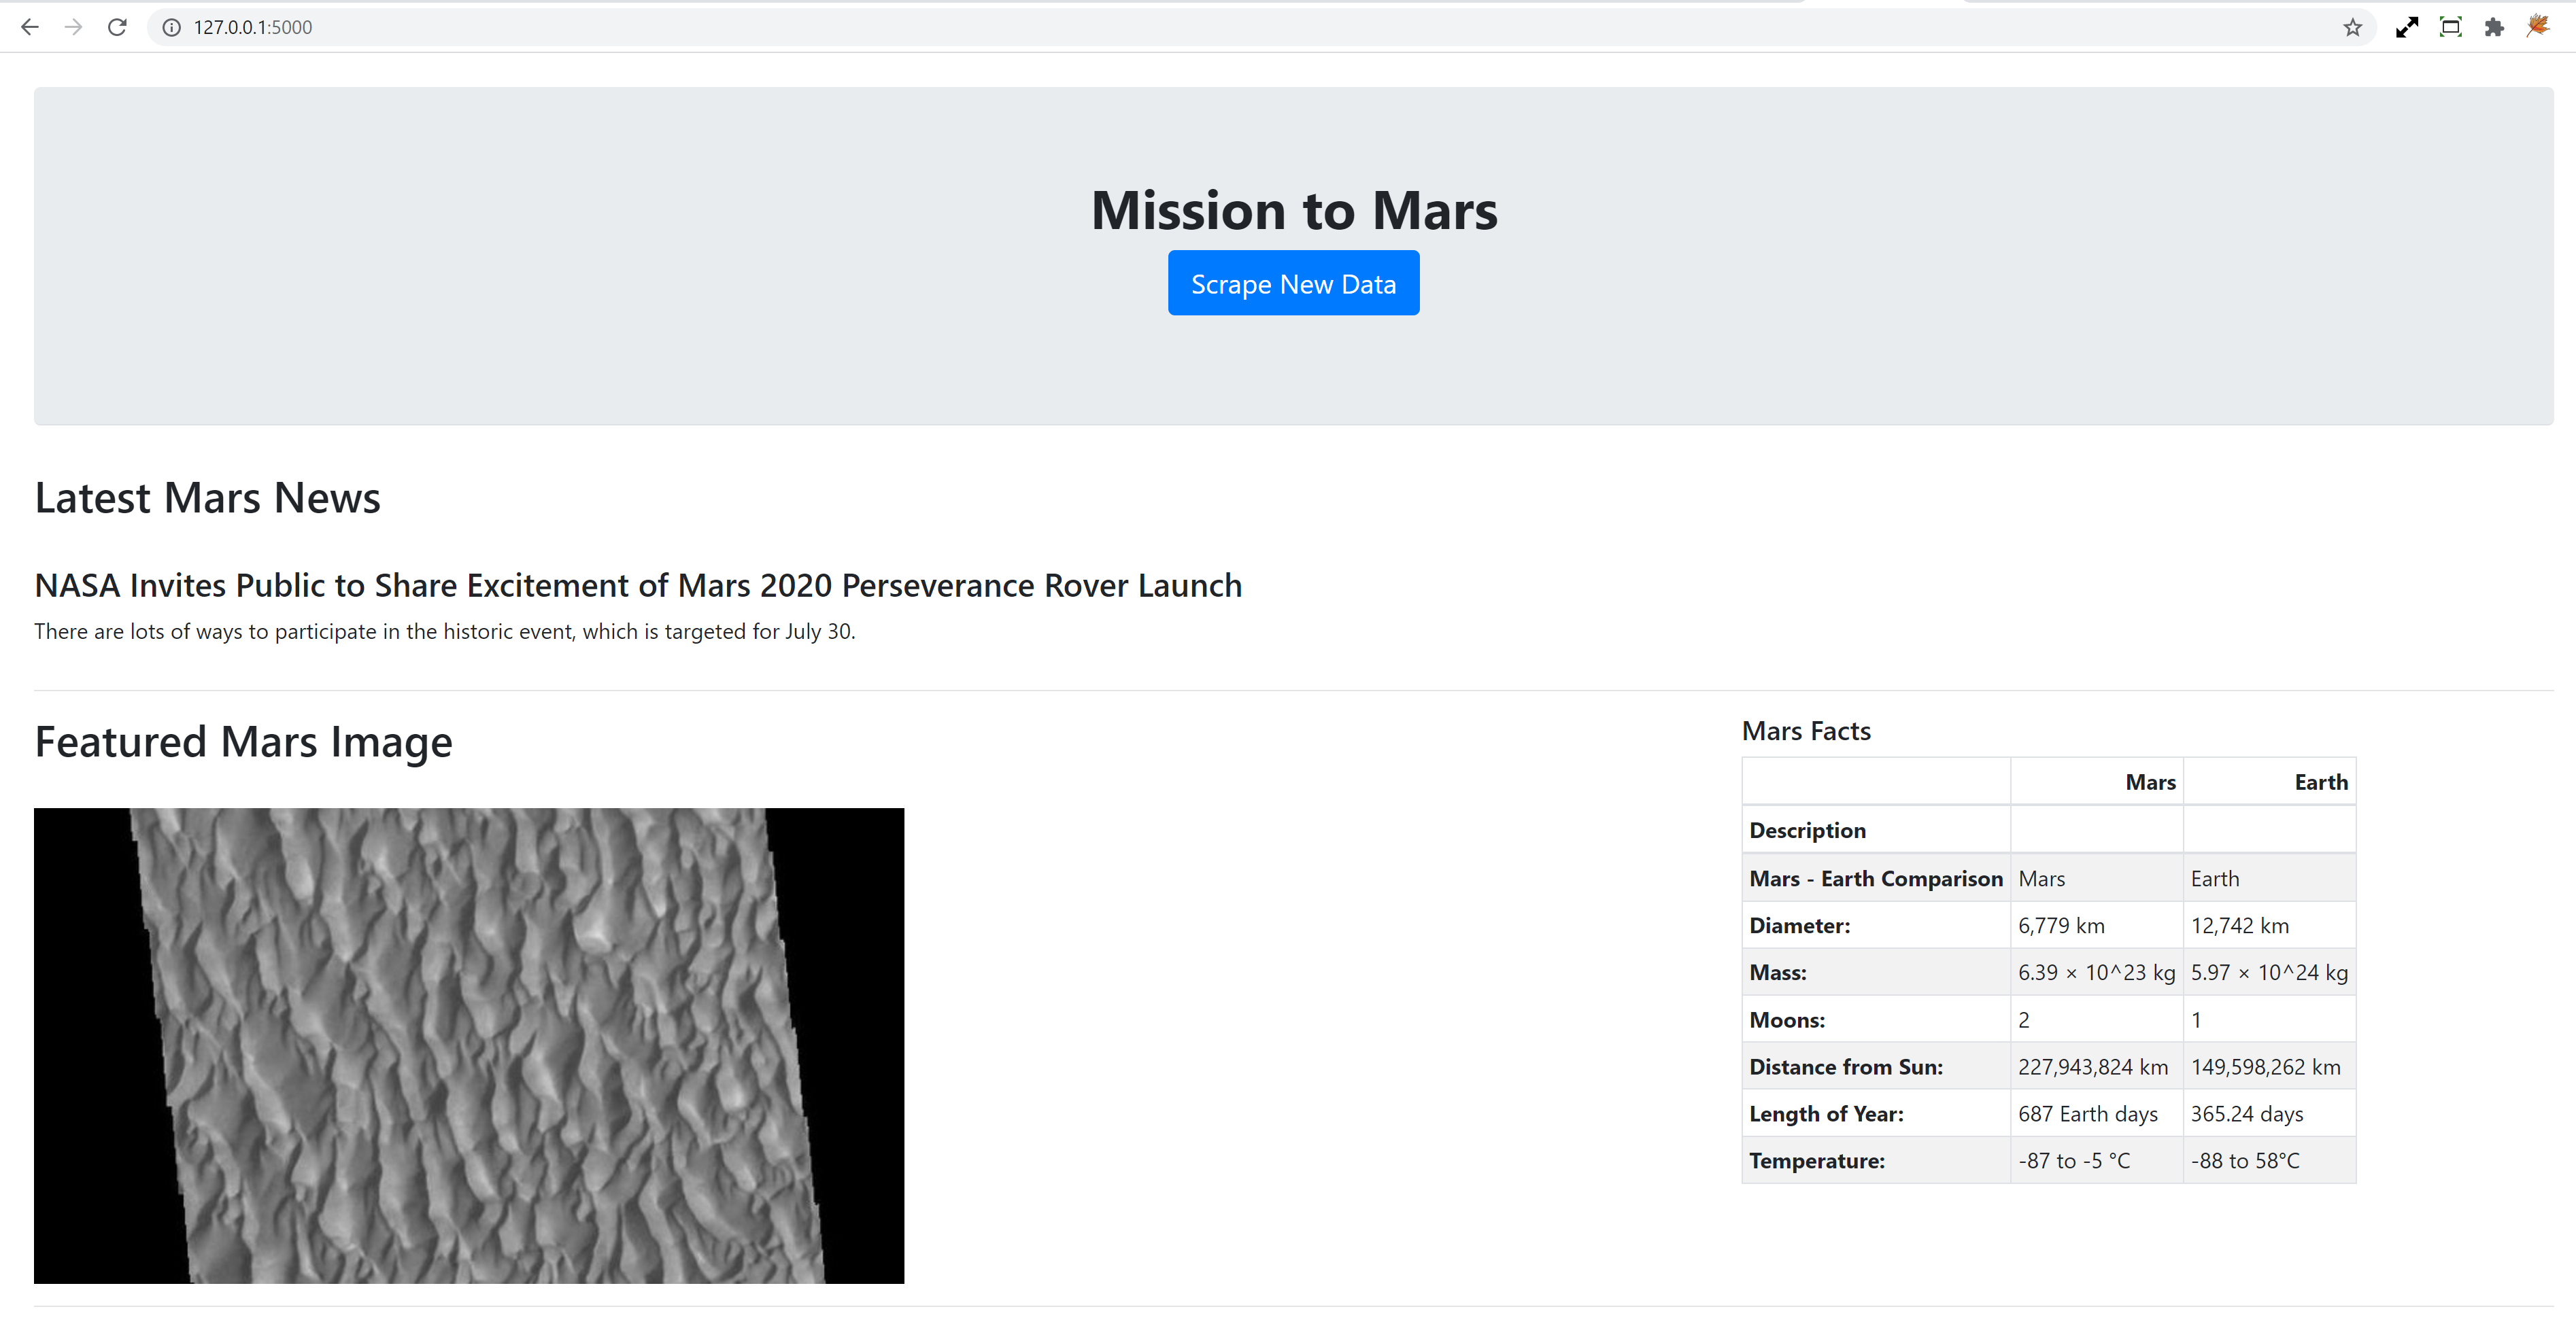View site information icon in address bar
The height and width of the screenshot is (1324, 2576).
pos(172,27)
